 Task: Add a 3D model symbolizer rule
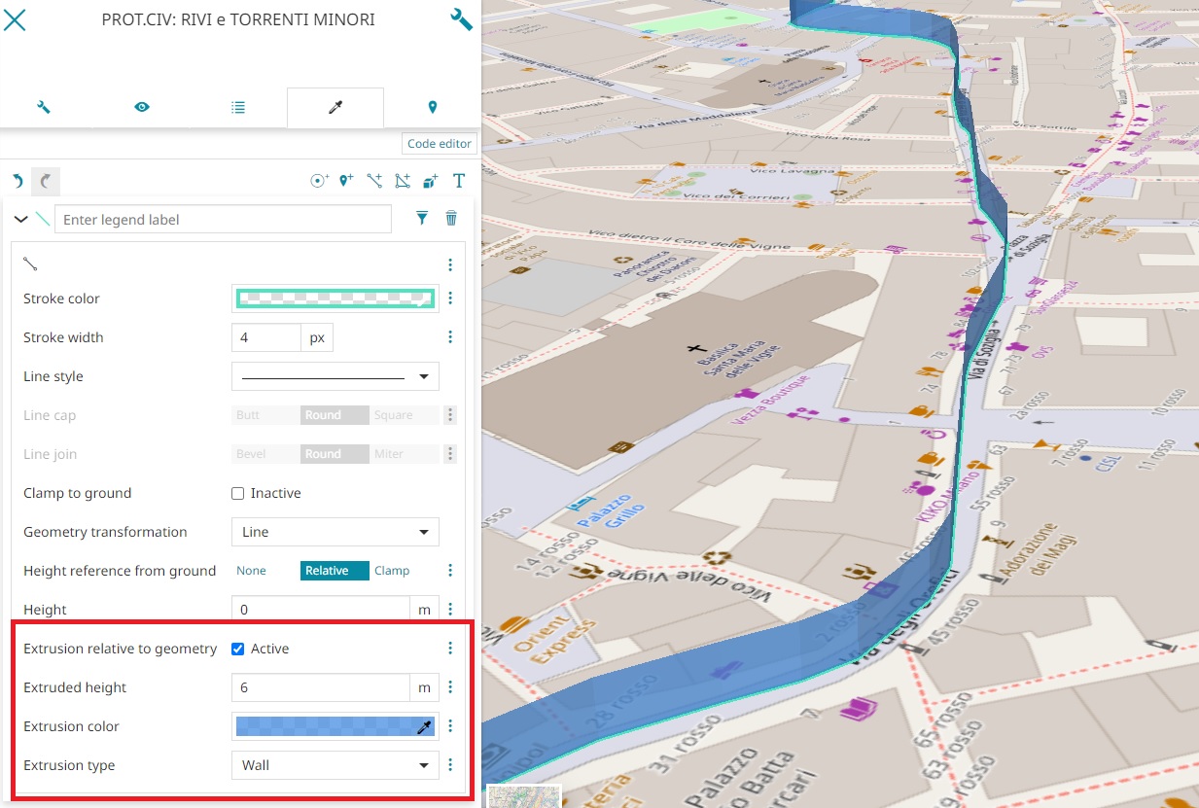point(431,181)
